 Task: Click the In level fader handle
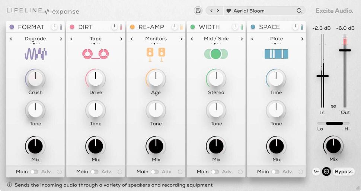pos(323,76)
